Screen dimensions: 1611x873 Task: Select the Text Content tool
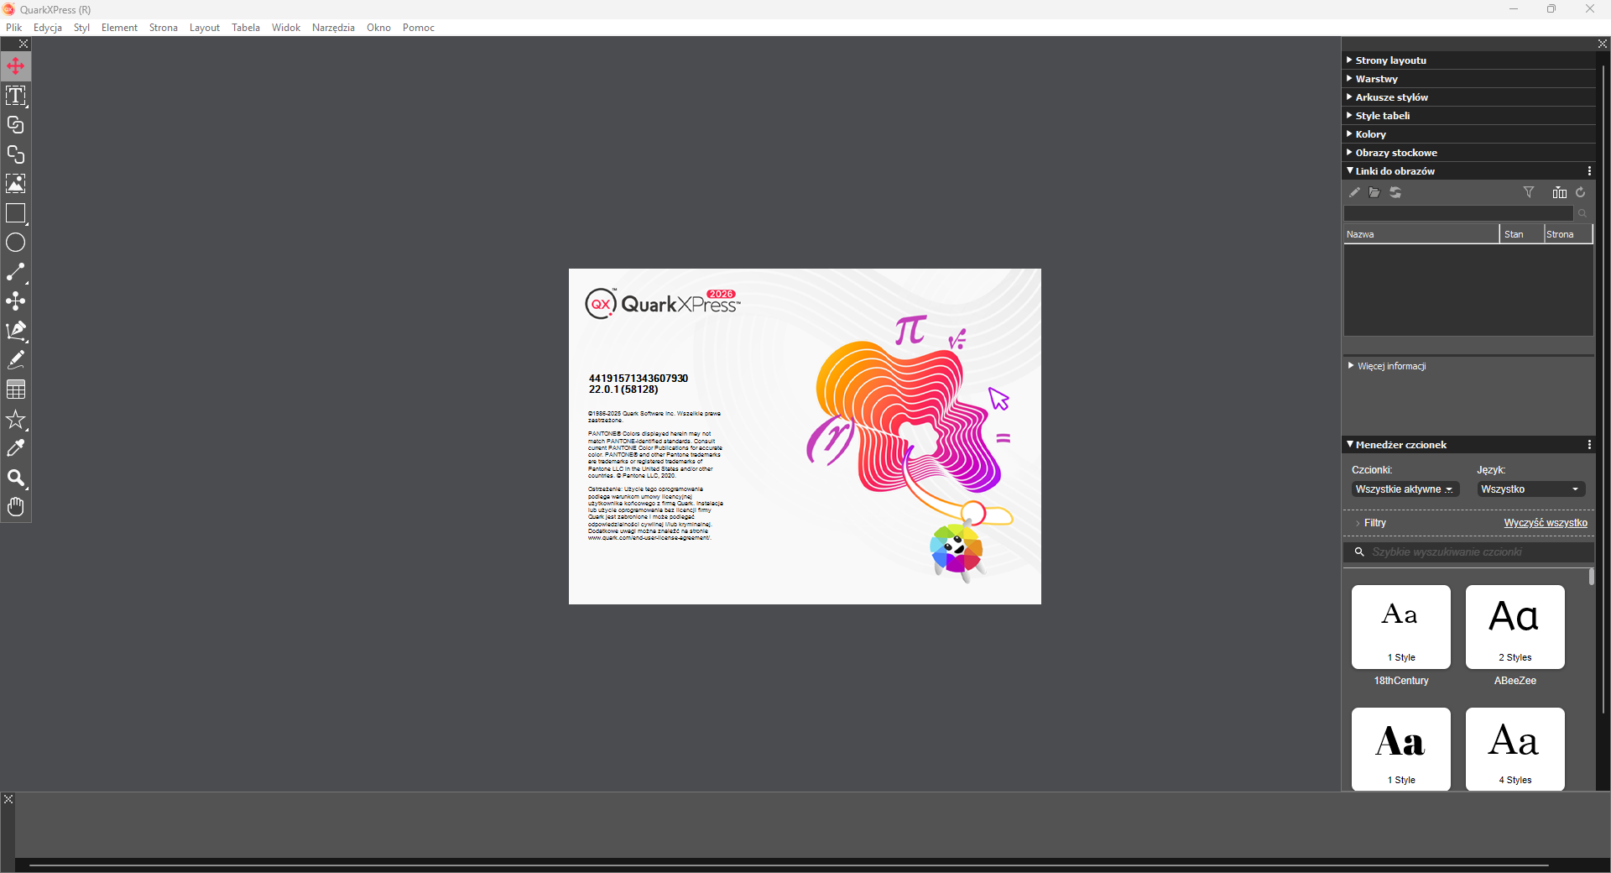click(16, 96)
